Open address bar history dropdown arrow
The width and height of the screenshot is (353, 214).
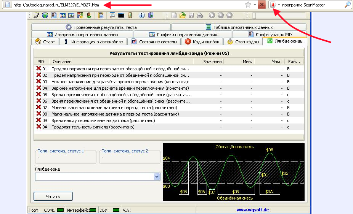pos(255,5)
